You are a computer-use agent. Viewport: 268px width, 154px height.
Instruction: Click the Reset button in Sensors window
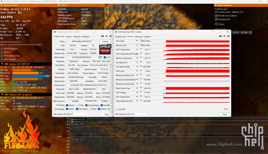[226, 109]
